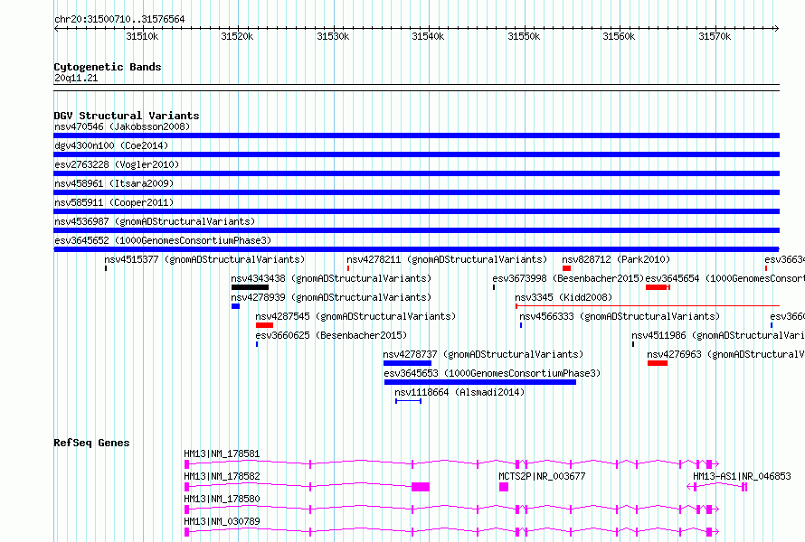Click nsv828712 (Park2010) label
The height and width of the screenshot is (542, 805).
[616, 259]
